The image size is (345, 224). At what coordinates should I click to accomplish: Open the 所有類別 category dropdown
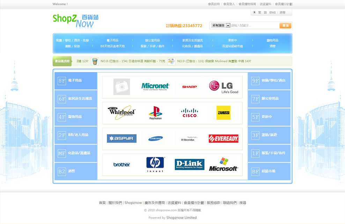click(221, 25)
